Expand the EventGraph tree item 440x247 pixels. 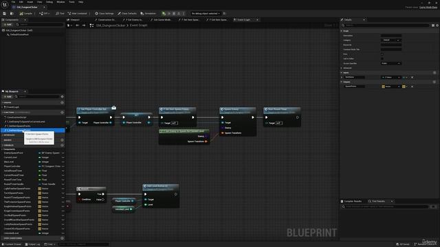(x=3, y=107)
